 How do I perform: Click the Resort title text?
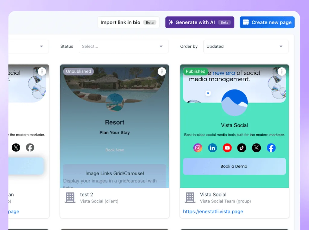coord(115,122)
